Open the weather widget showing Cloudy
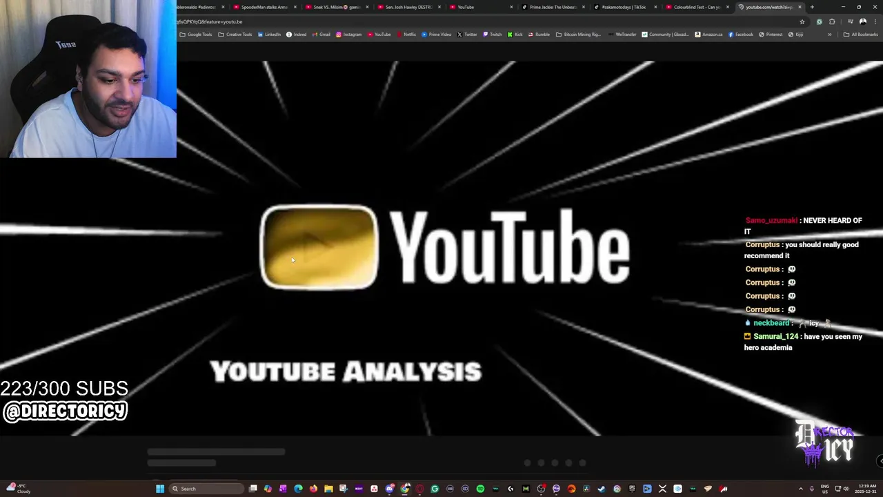This screenshot has height=497, width=883. (19, 489)
